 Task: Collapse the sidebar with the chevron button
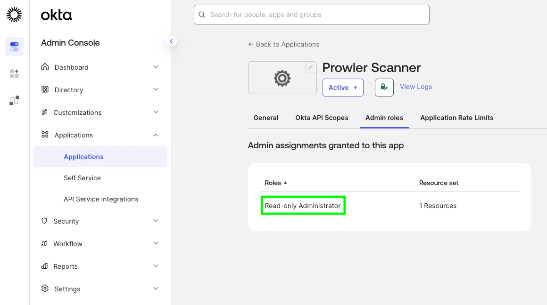[x=171, y=41]
